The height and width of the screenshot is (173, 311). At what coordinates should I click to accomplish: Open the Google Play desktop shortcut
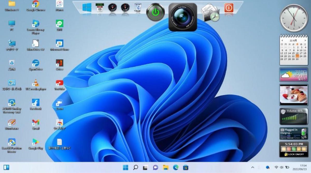(36, 144)
